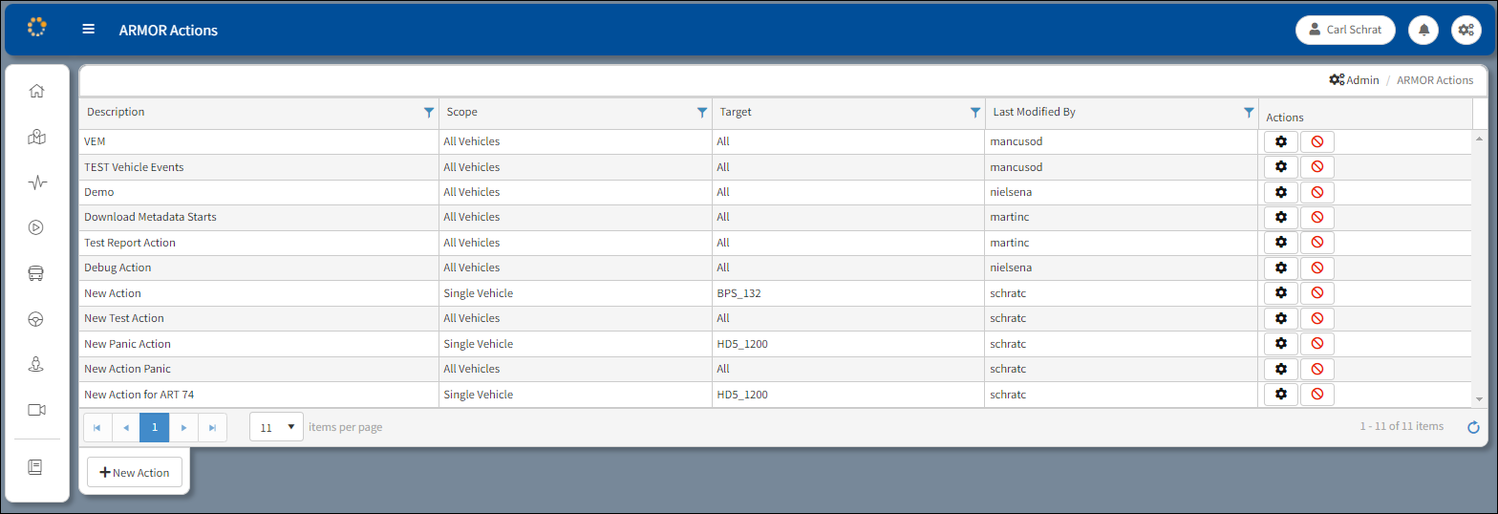1498x514 pixels.
Task: Open gear settings for New Panic Action
Action: 1281,344
